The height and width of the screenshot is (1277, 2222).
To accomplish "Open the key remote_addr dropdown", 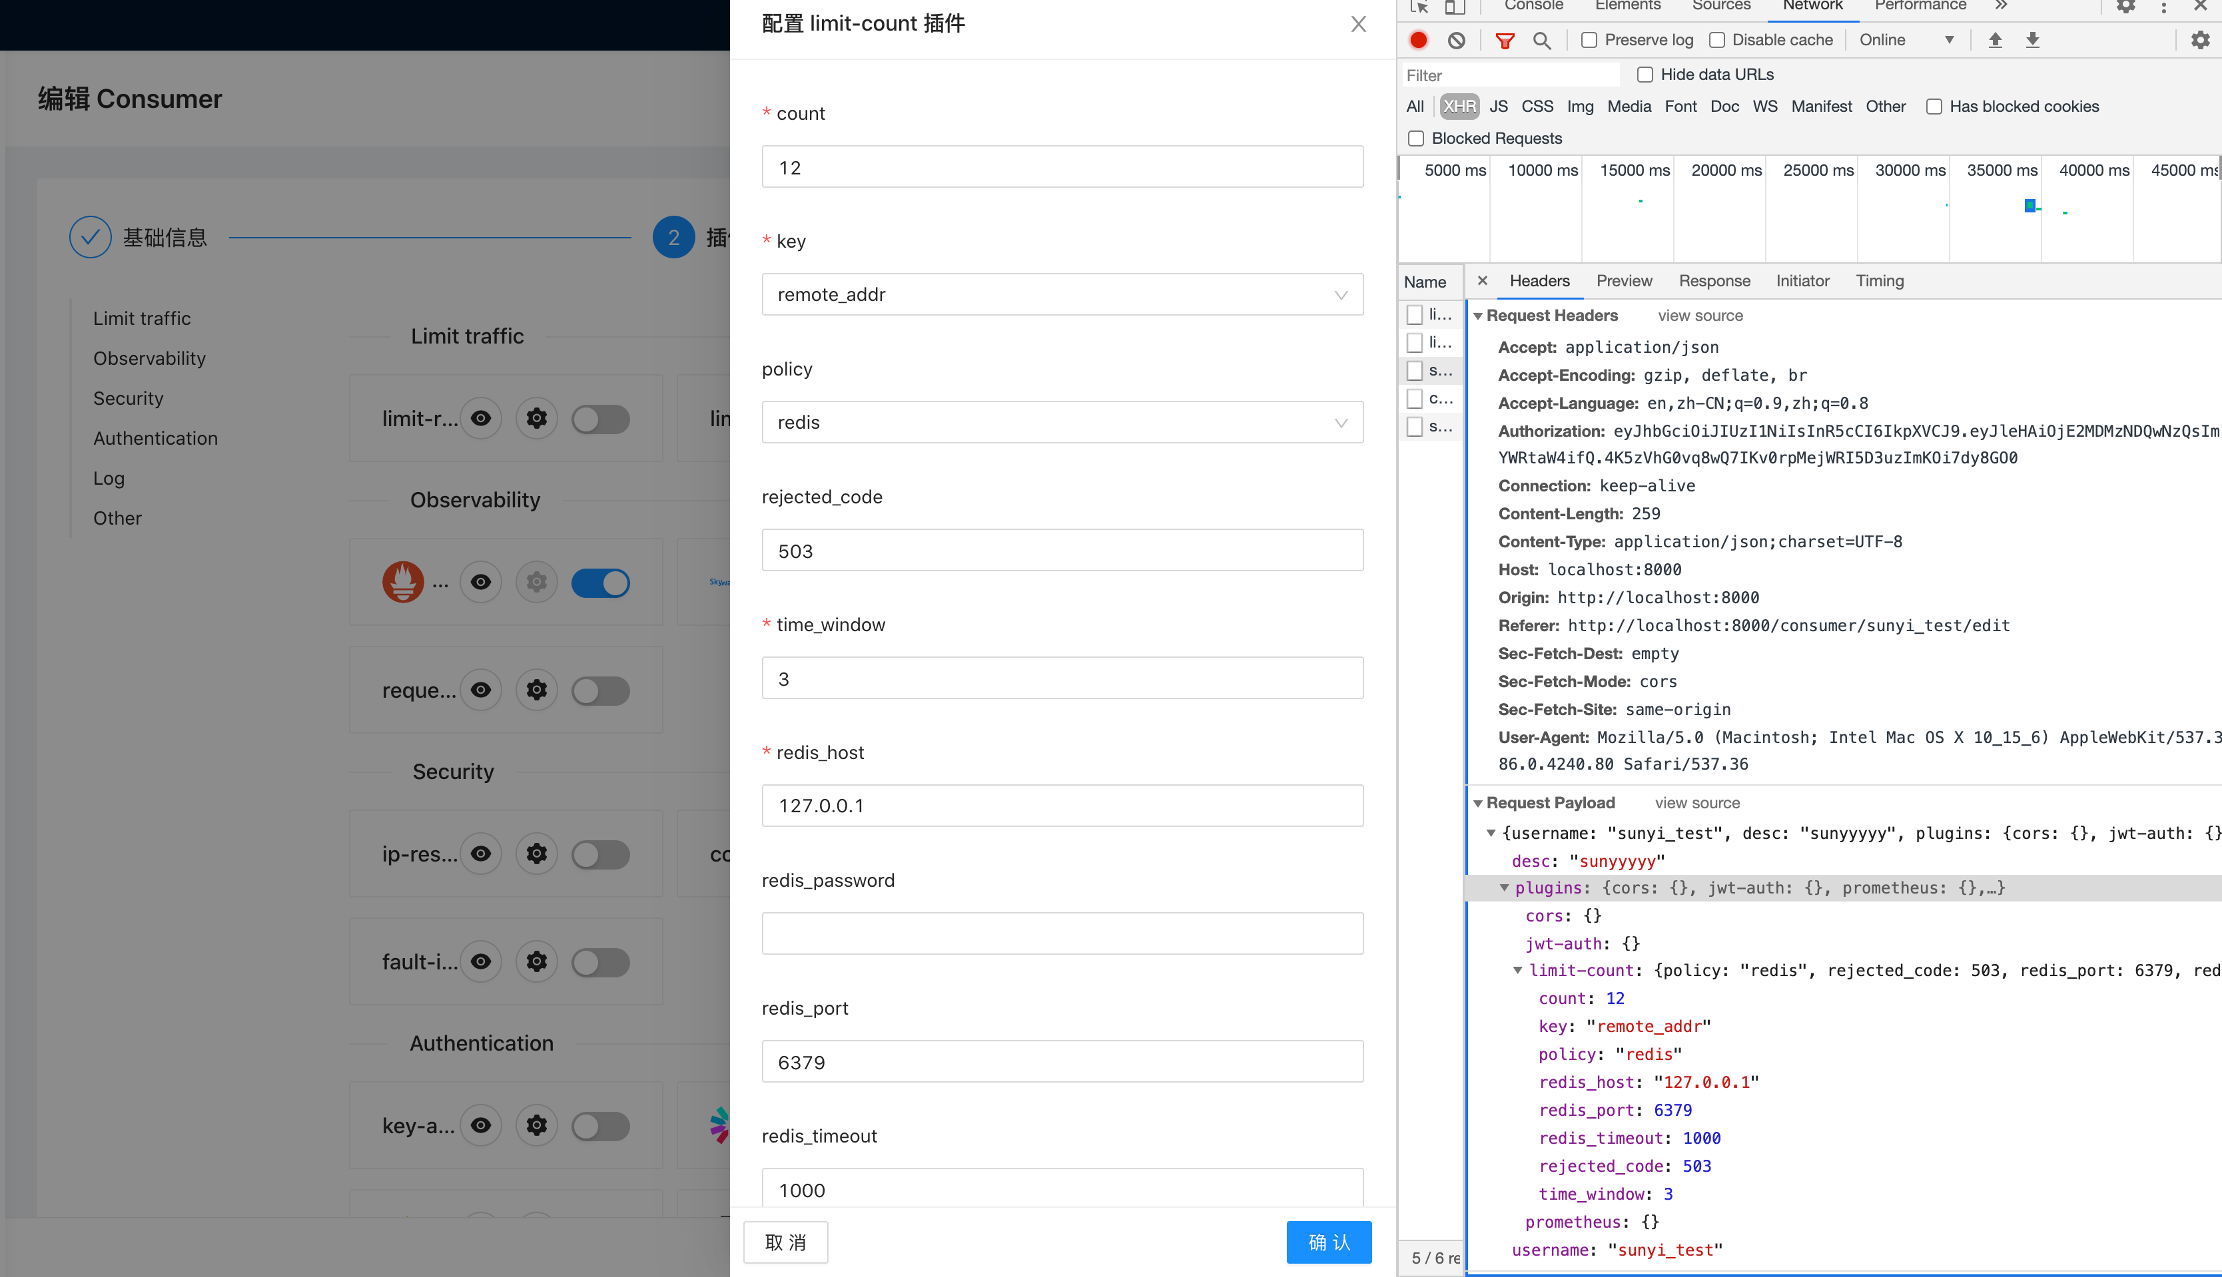I will 1062,295.
